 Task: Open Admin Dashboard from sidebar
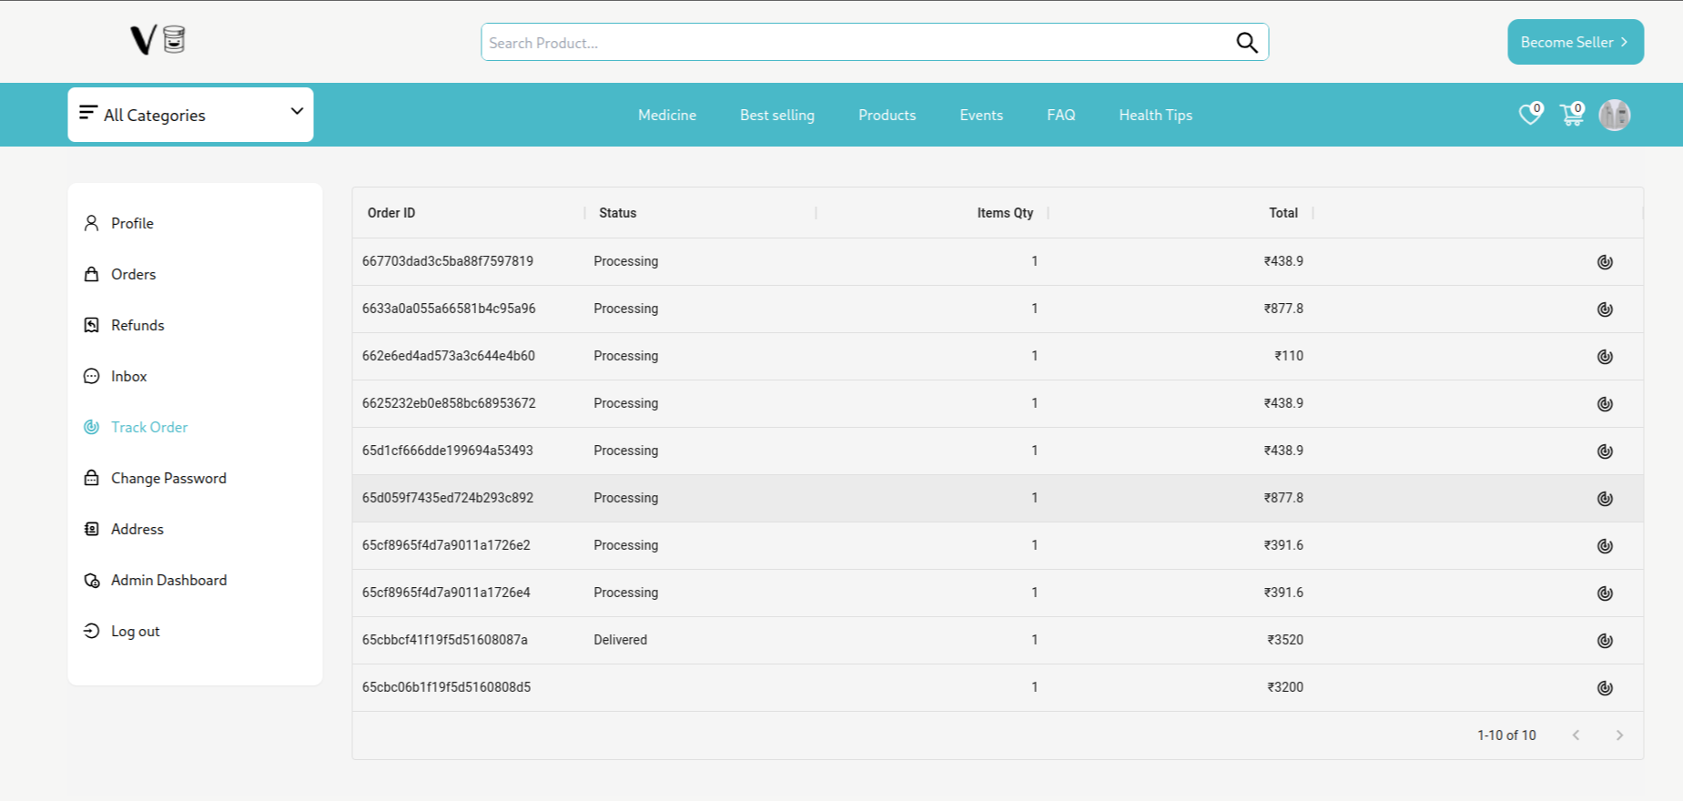[168, 580]
